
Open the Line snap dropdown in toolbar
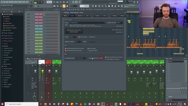pos(74,6)
